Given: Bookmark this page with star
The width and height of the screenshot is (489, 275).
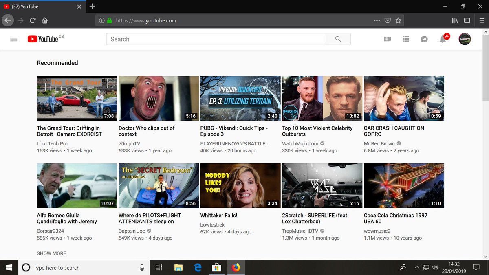Looking at the screenshot, I should pyautogui.click(x=399, y=20).
